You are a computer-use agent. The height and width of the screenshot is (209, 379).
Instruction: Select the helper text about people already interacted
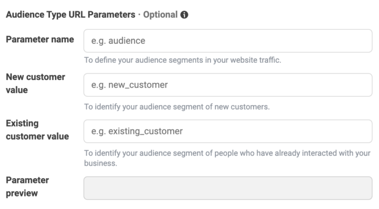(227, 158)
